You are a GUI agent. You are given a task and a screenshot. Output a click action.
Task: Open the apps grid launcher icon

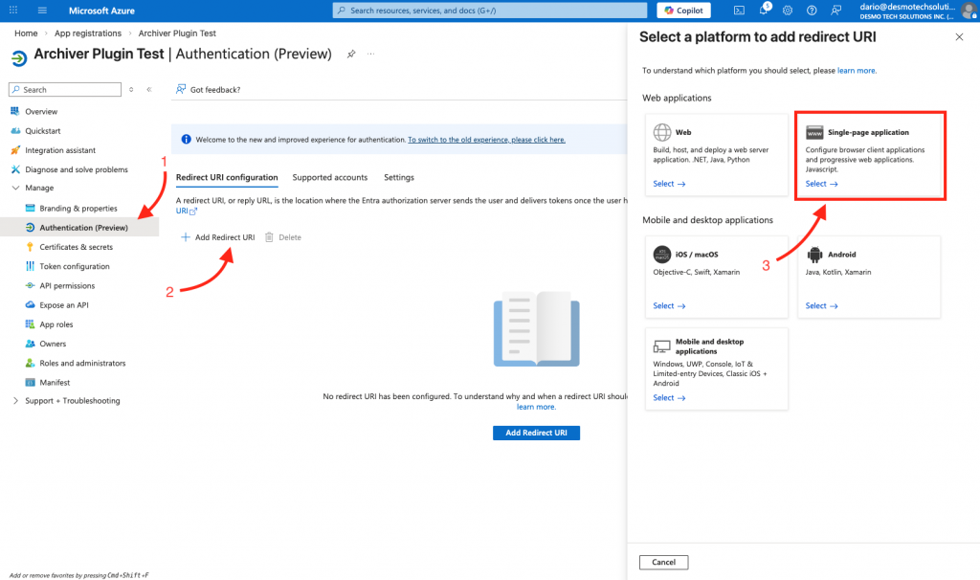click(13, 10)
